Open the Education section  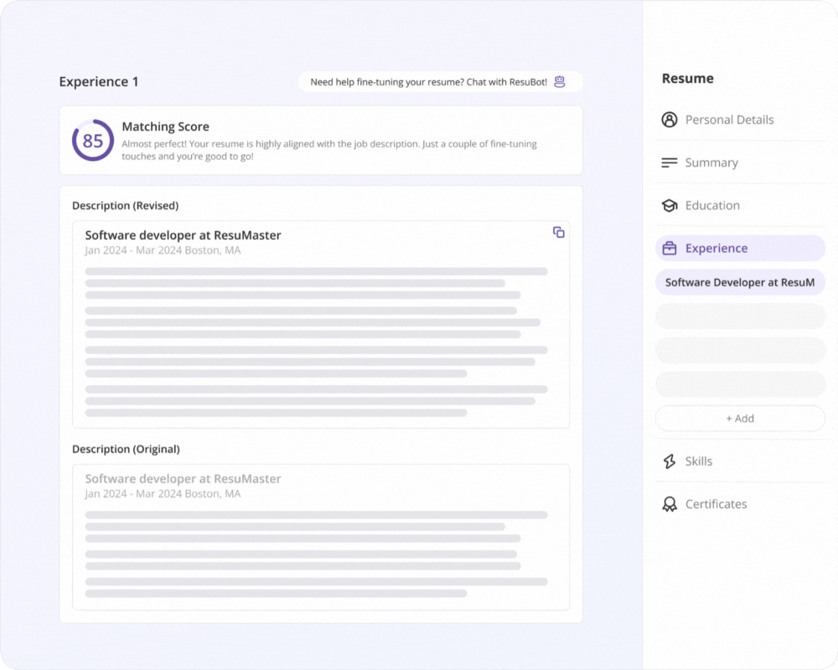[x=712, y=205]
